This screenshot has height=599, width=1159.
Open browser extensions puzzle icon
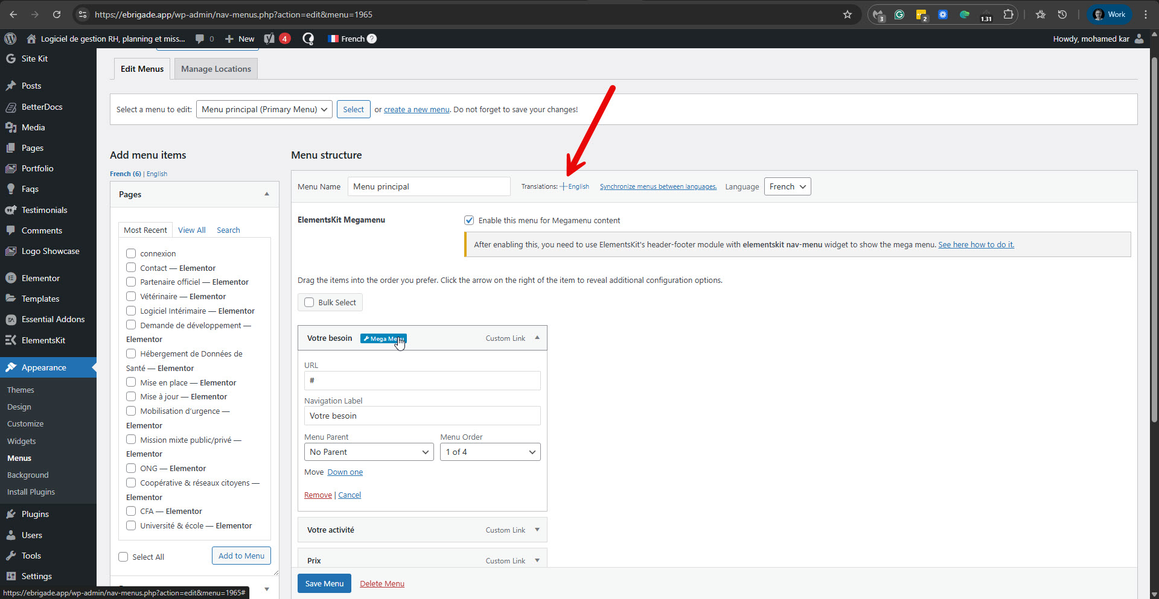[1008, 14]
